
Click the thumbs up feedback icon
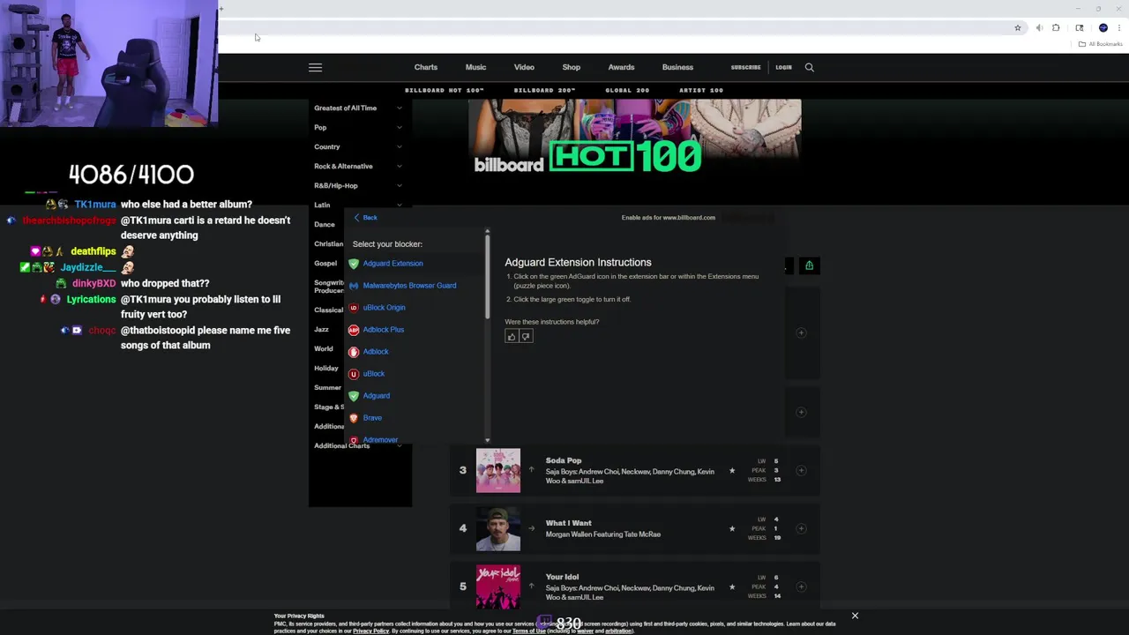(x=512, y=336)
